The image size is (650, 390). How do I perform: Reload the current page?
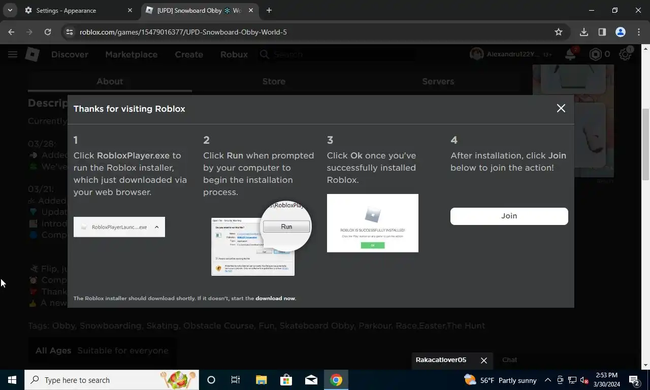click(x=48, y=32)
